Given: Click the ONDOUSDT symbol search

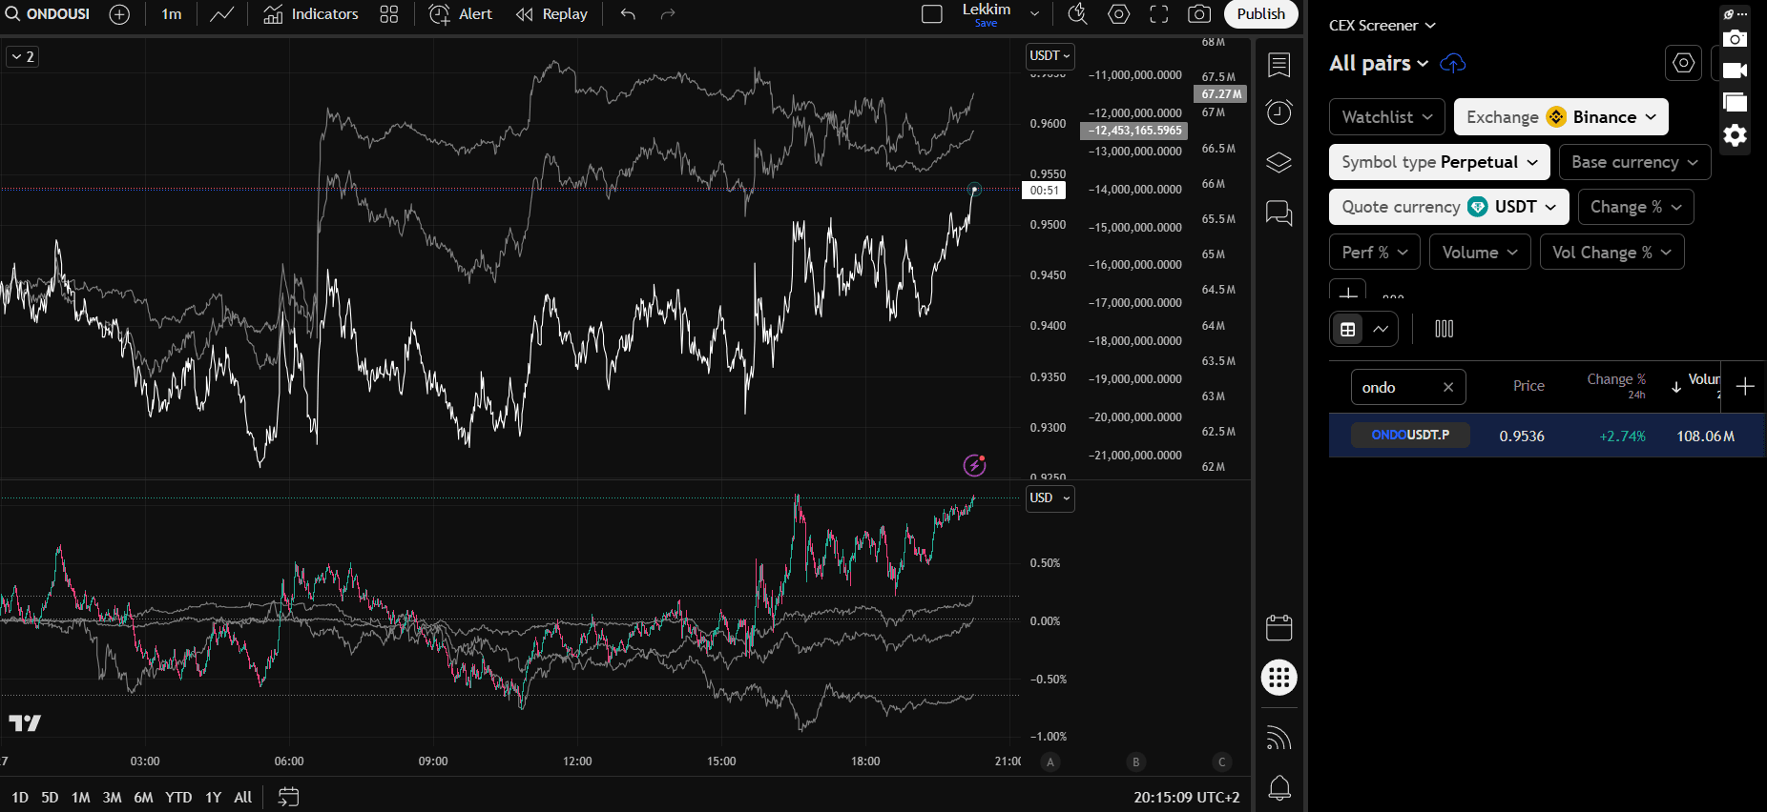Looking at the screenshot, I should click(x=48, y=14).
